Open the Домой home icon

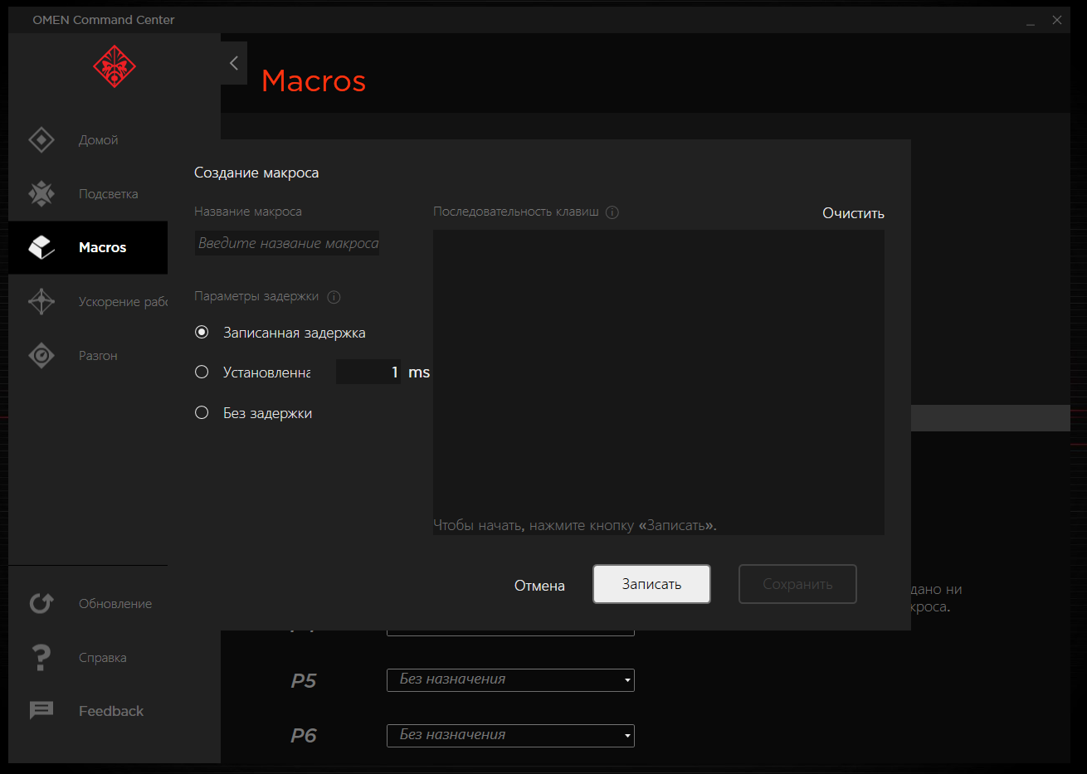click(x=41, y=140)
